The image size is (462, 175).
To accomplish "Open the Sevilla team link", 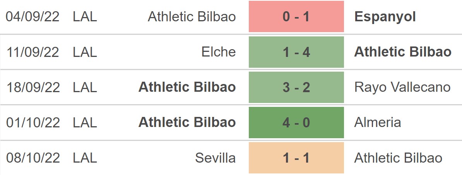I will click(216, 158).
